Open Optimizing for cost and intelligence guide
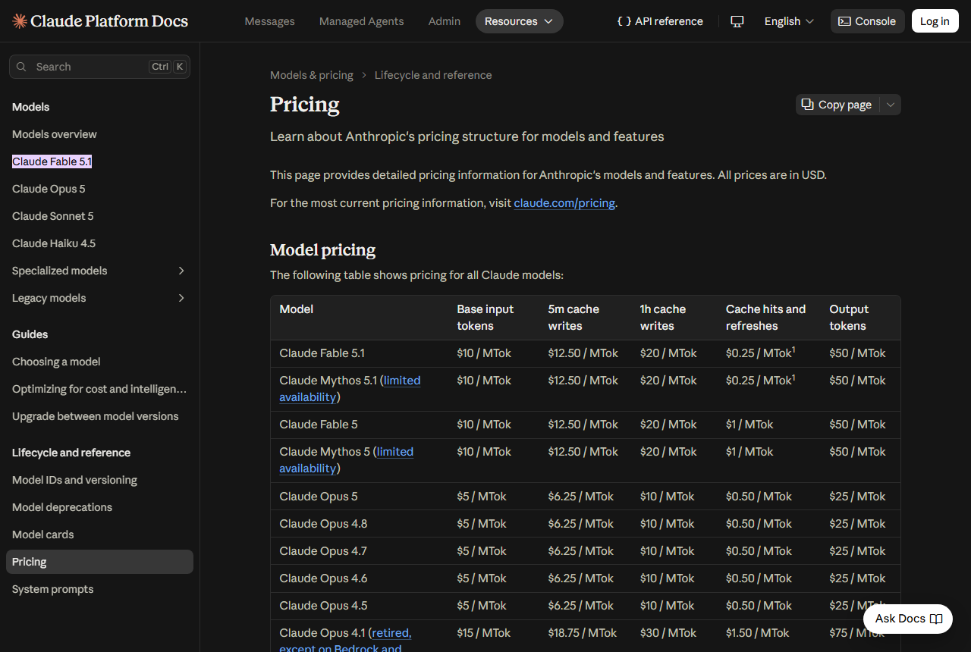 (99, 389)
